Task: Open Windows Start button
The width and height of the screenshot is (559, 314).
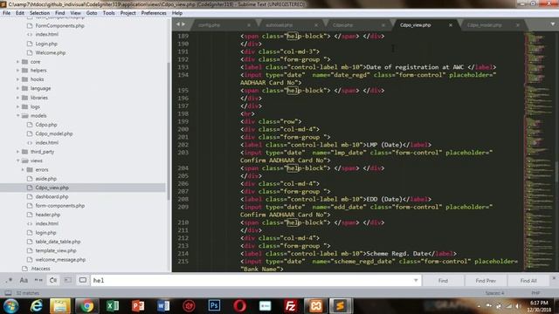Action: point(11,306)
